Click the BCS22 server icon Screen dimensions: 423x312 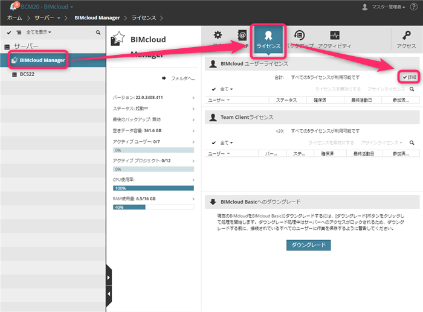(x=15, y=74)
